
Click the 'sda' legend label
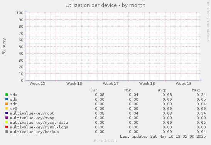(14, 95)
